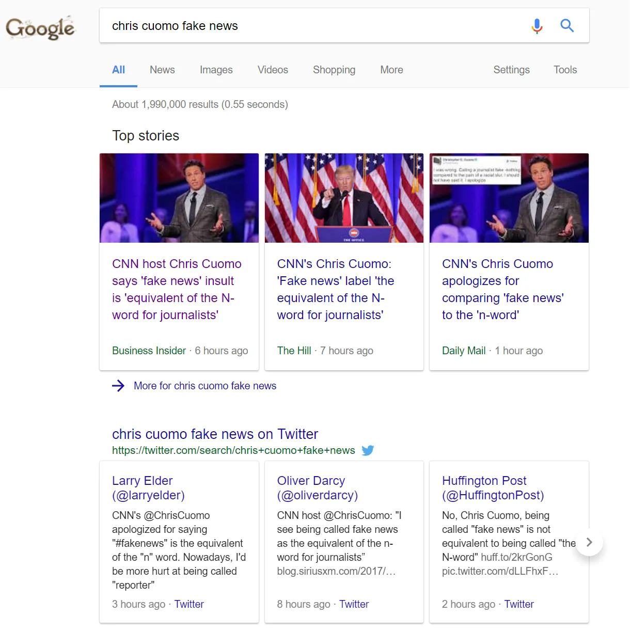This screenshot has height=631, width=630.
Task: Open The Hill story Trump thumbnail
Action: [344, 198]
